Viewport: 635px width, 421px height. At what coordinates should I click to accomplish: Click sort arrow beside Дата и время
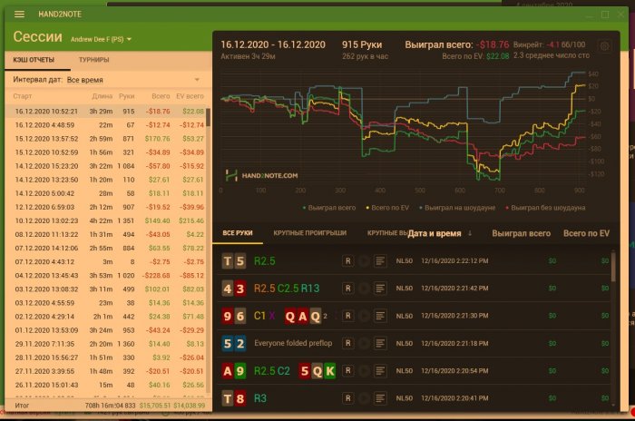(x=470, y=233)
